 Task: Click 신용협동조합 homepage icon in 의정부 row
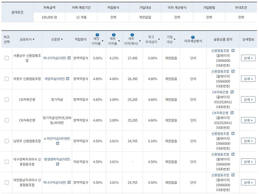(233, 71)
